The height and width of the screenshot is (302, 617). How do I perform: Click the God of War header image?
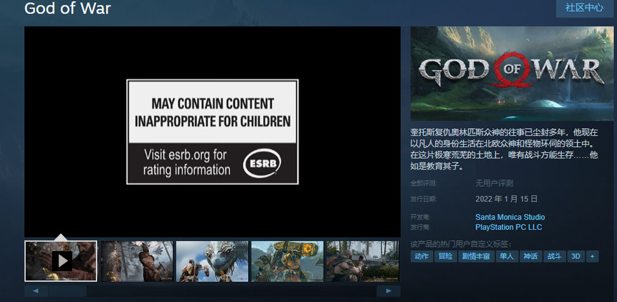click(x=511, y=74)
